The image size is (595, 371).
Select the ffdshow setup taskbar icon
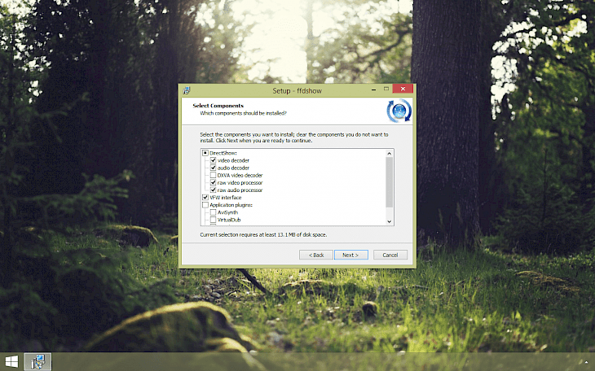[x=37, y=362]
